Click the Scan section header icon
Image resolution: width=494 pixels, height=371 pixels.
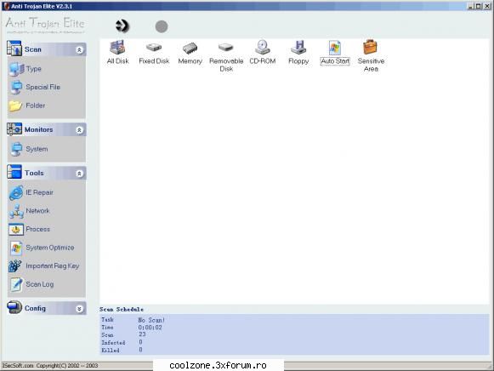14,49
